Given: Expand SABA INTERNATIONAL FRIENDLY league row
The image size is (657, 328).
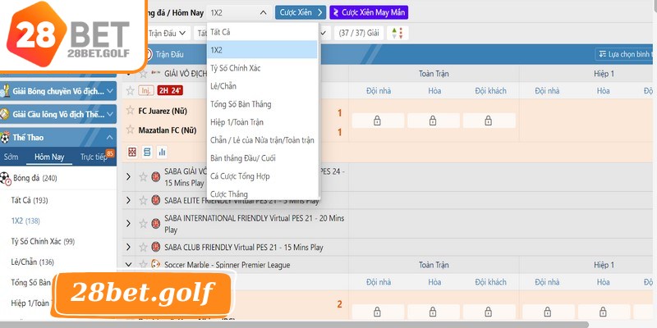Looking at the screenshot, I should [x=128, y=224].
